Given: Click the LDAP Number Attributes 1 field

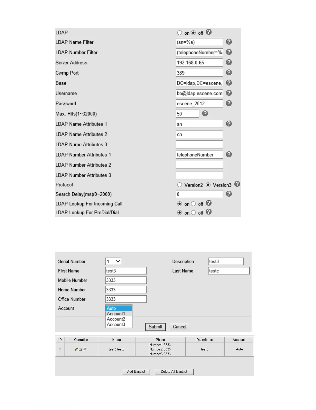Looking at the screenshot, I should 199,155.
